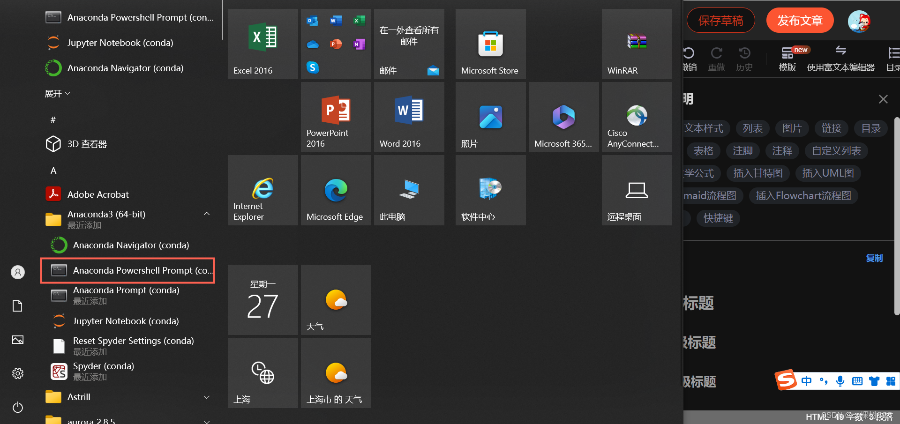Toggle Sogou 中 Chinese input mode
The width and height of the screenshot is (900, 424).
806,381
